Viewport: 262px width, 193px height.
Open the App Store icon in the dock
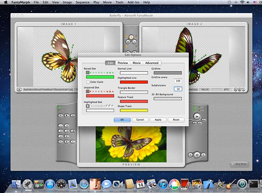point(50,184)
